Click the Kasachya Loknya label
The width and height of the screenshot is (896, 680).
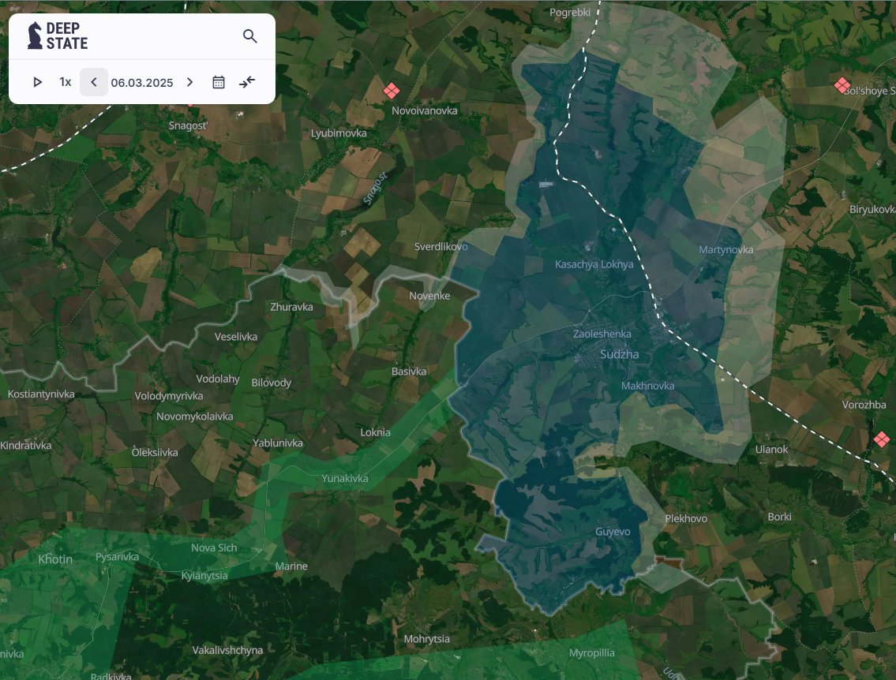594,264
